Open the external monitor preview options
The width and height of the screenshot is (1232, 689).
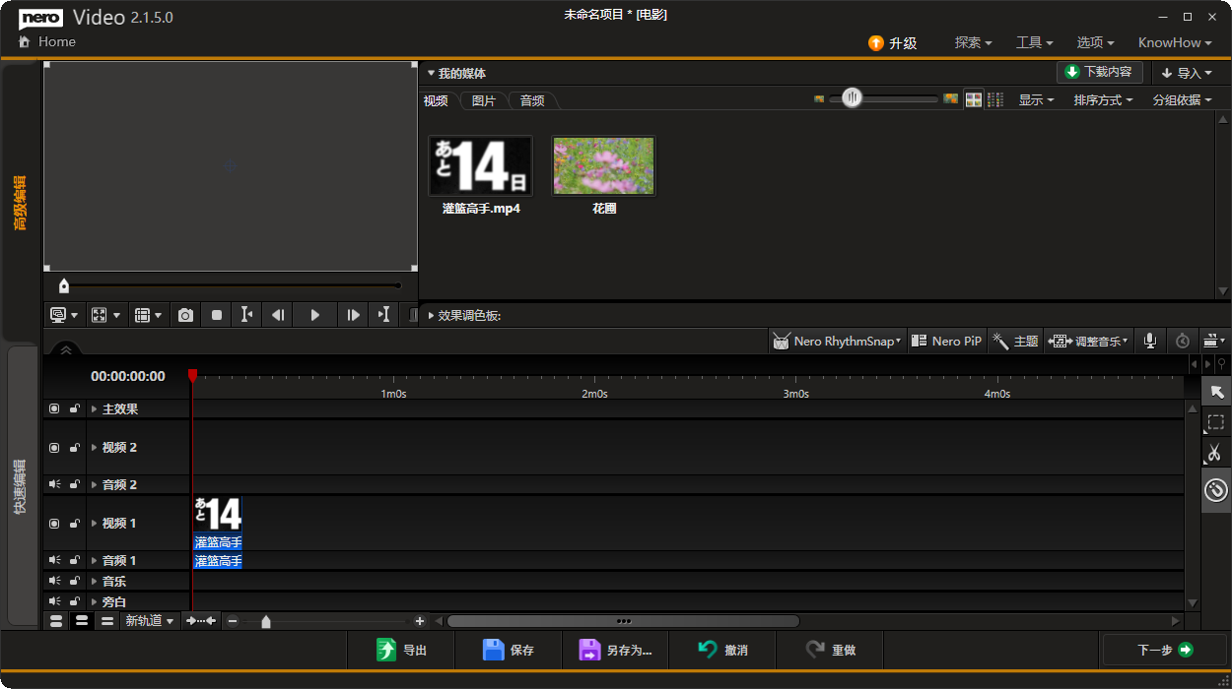click(64, 315)
